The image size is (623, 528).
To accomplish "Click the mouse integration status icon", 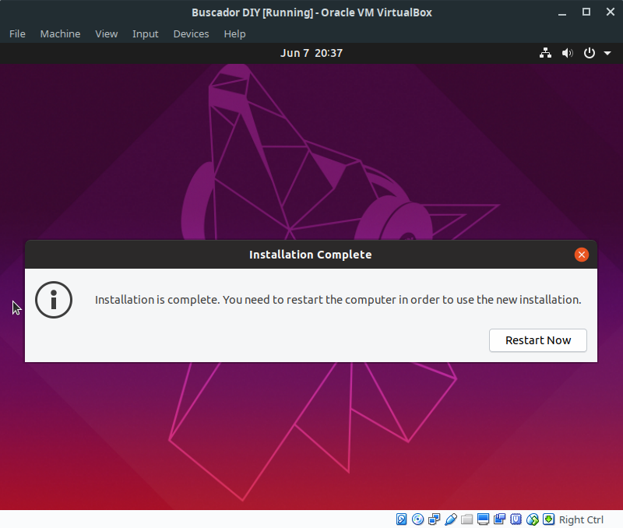I will (533, 519).
